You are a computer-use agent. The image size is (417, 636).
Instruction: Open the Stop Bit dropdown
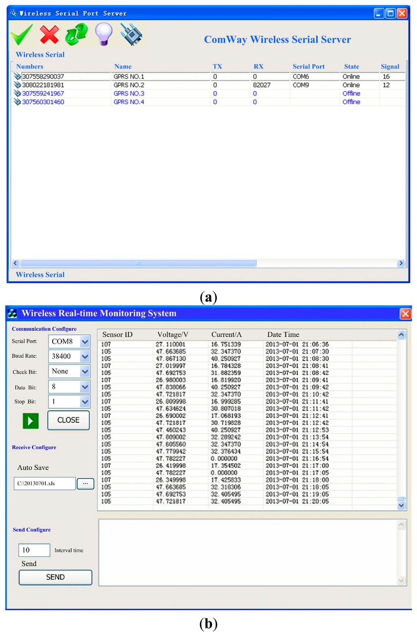coord(85,402)
